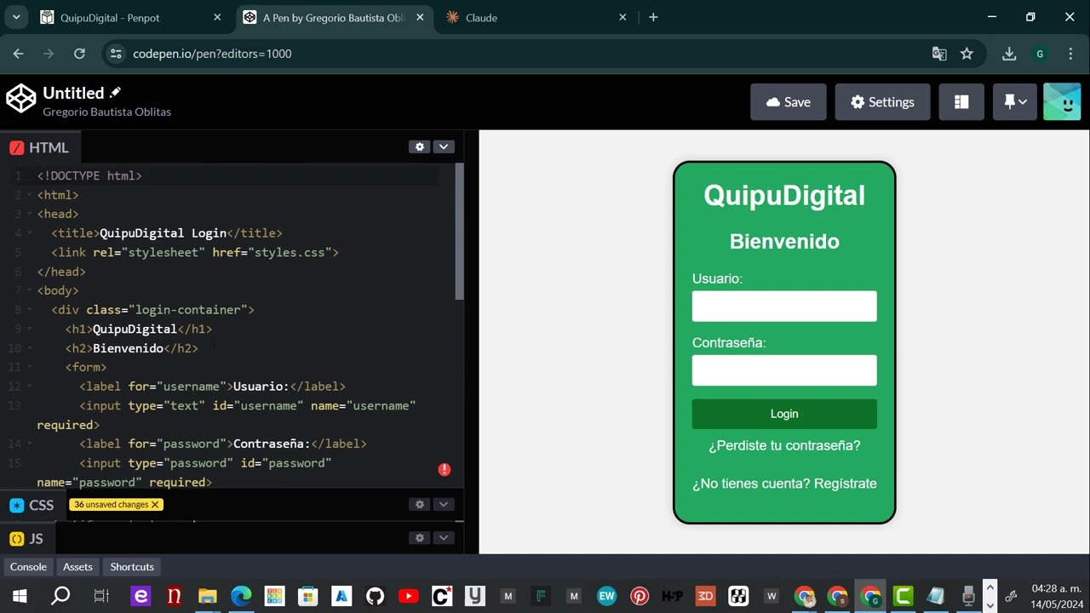Change the editor view layout
This screenshot has width=1090, height=613.
pyautogui.click(x=961, y=102)
